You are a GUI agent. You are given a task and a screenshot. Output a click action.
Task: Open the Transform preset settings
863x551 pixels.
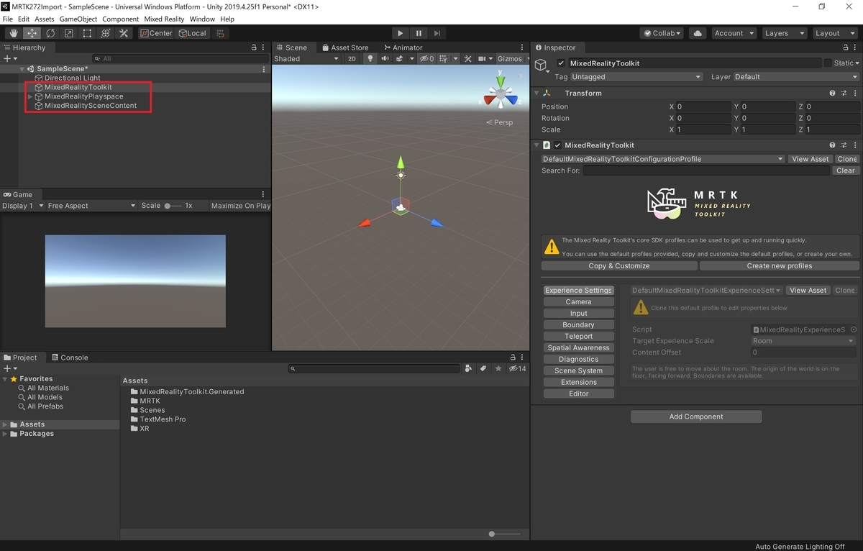[x=843, y=94]
